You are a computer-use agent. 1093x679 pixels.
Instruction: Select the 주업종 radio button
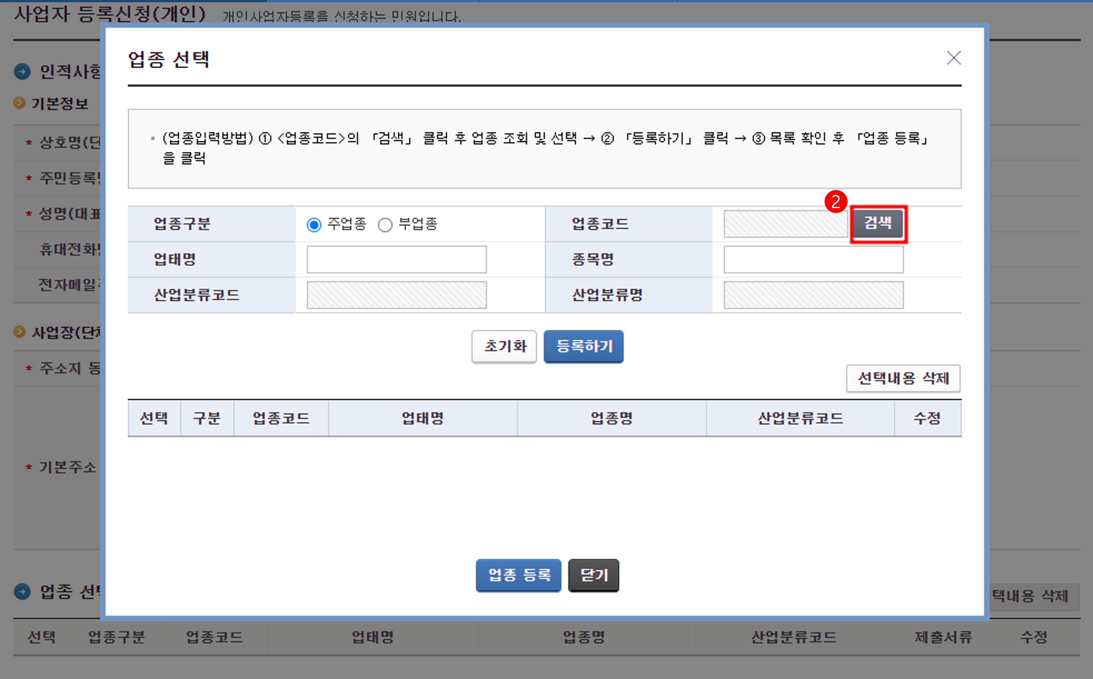point(314,225)
